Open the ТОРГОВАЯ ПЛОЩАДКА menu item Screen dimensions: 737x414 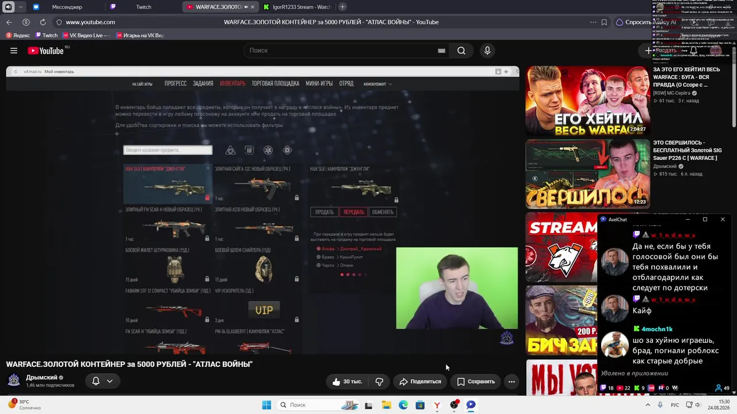pos(275,83)
